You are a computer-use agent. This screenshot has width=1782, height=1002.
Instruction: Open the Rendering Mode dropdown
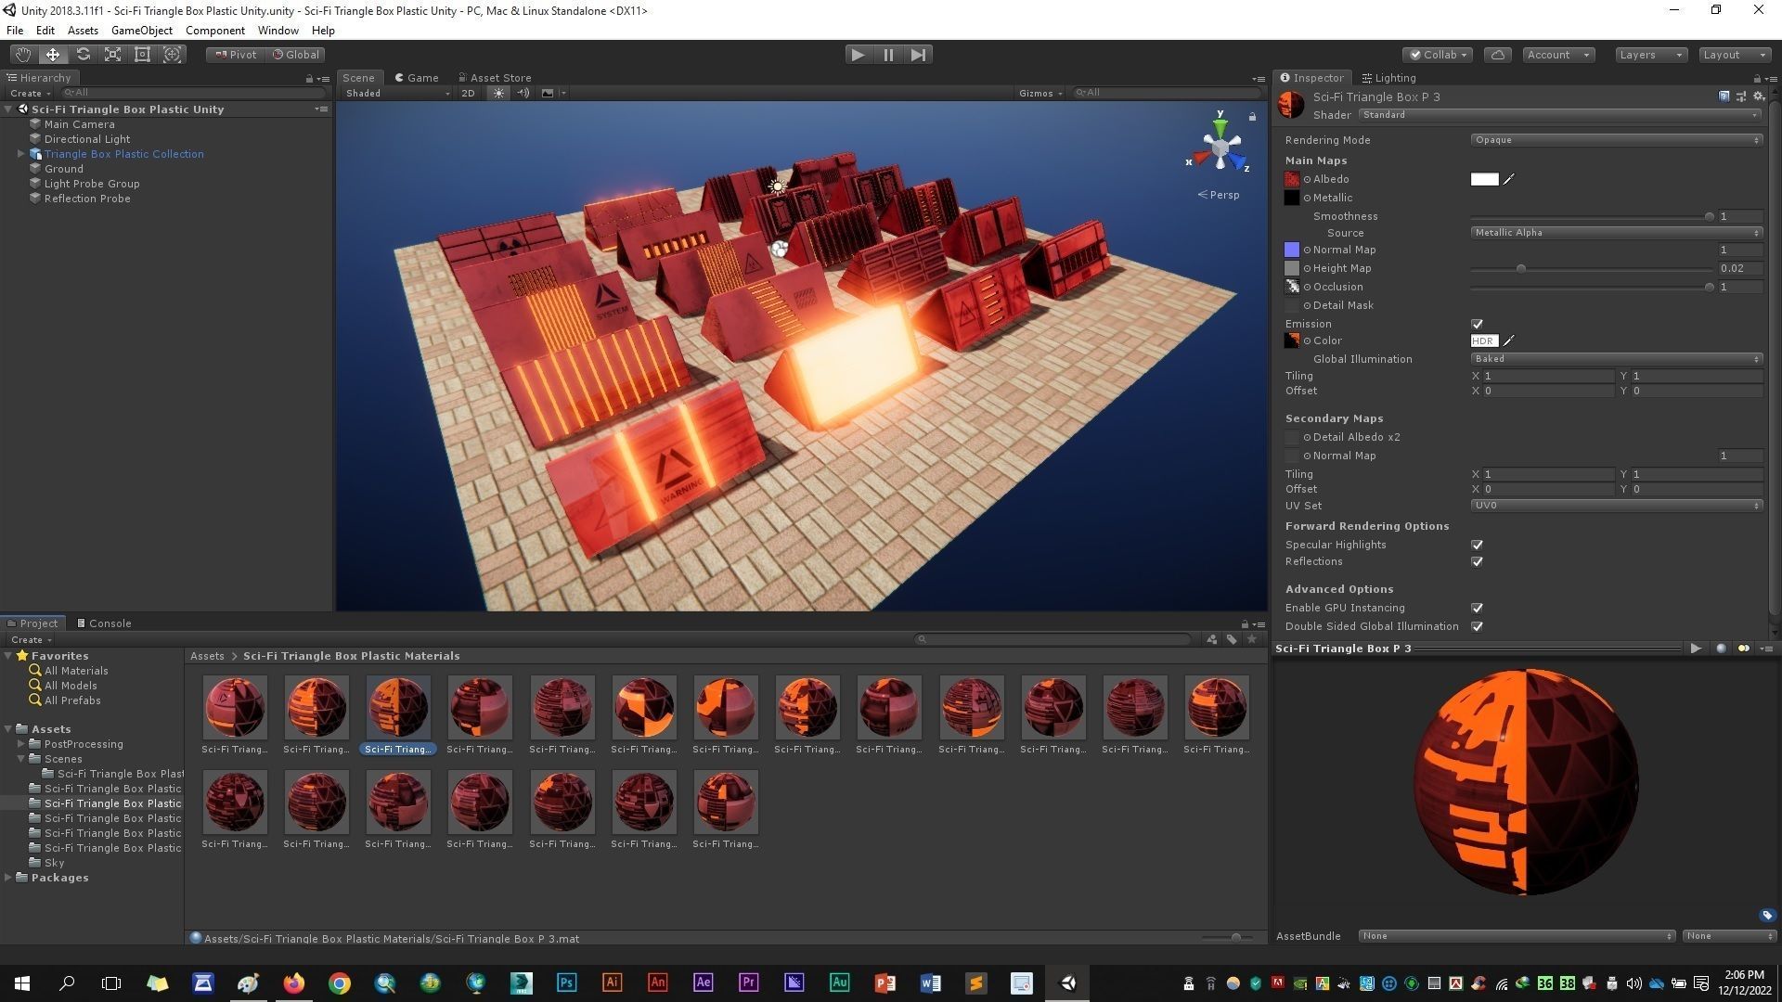pos(1615,140)
